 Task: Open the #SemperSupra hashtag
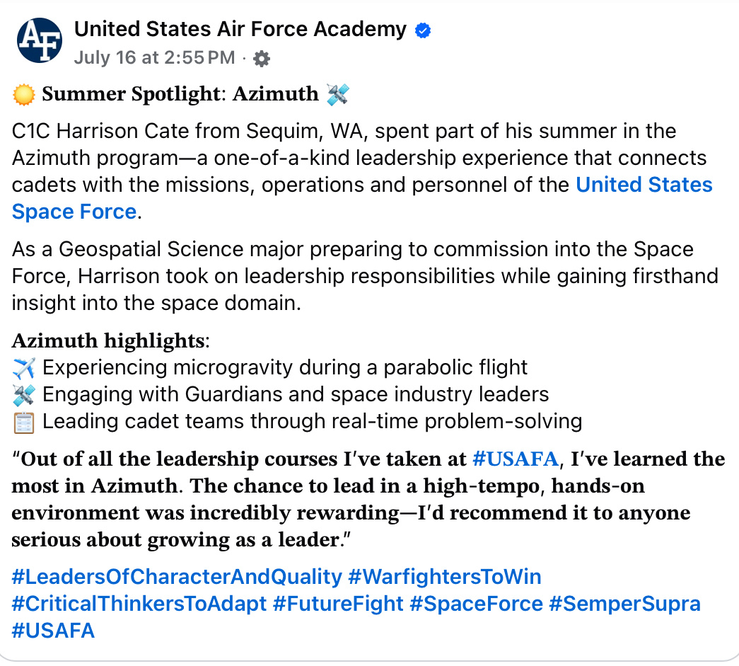pos(624,604)
